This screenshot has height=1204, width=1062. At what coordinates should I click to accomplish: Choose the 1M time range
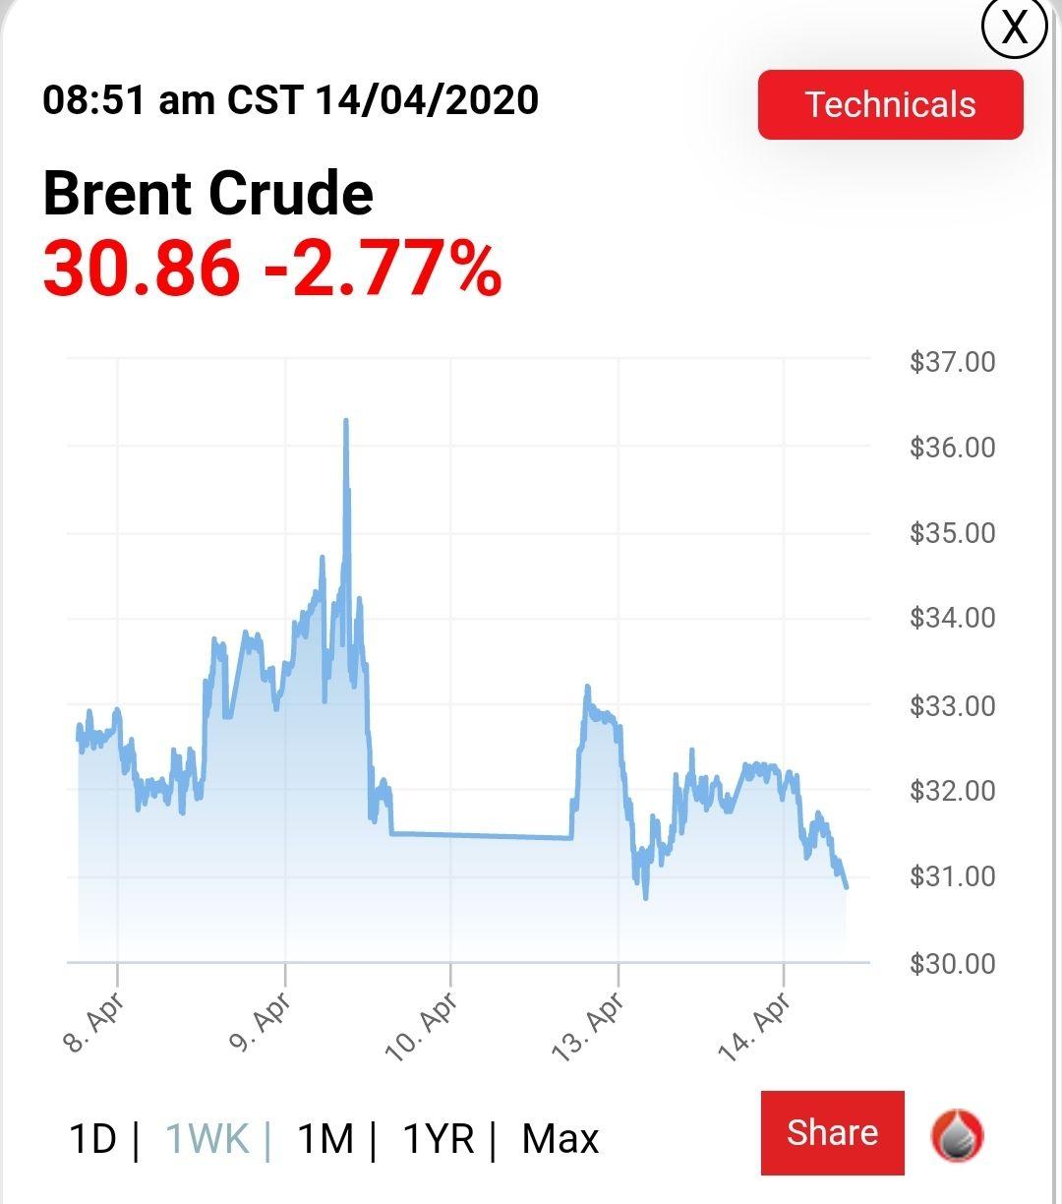(324, 1139)
